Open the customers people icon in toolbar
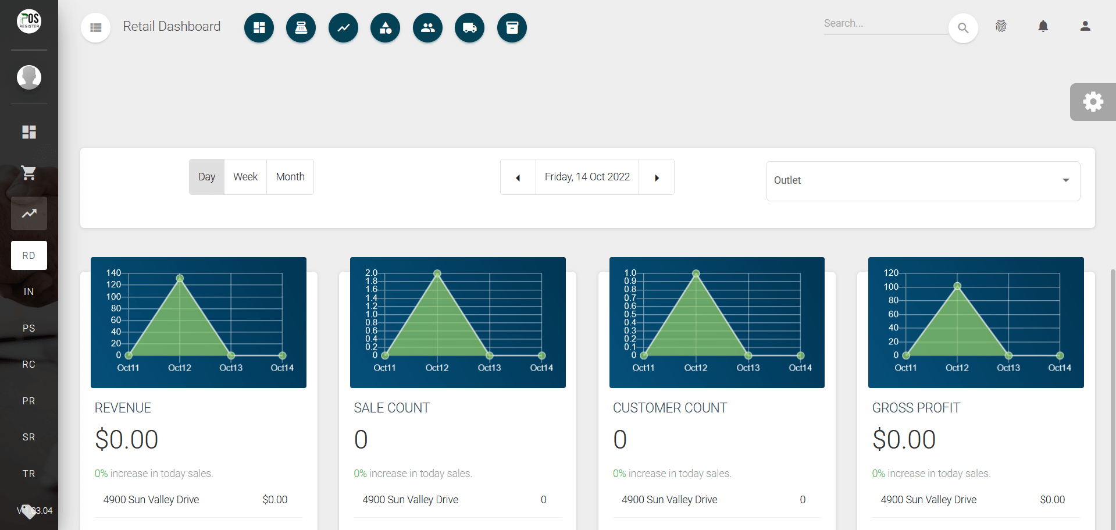 pyautogui.click(x=427, y=27)
